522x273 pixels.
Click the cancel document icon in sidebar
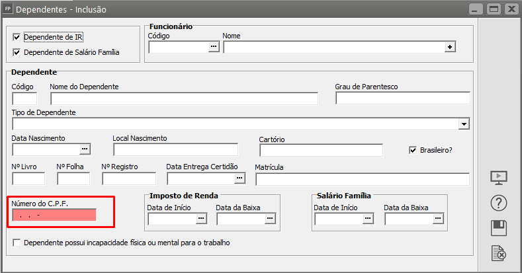[498, 253]
